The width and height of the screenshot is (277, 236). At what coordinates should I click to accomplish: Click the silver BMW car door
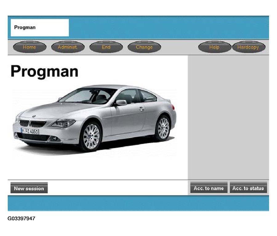(x=128, y=118)
